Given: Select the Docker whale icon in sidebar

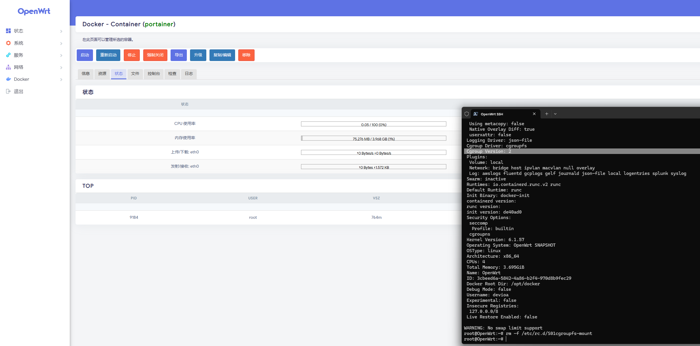Looking at the screenshot, I should [8, 79].
